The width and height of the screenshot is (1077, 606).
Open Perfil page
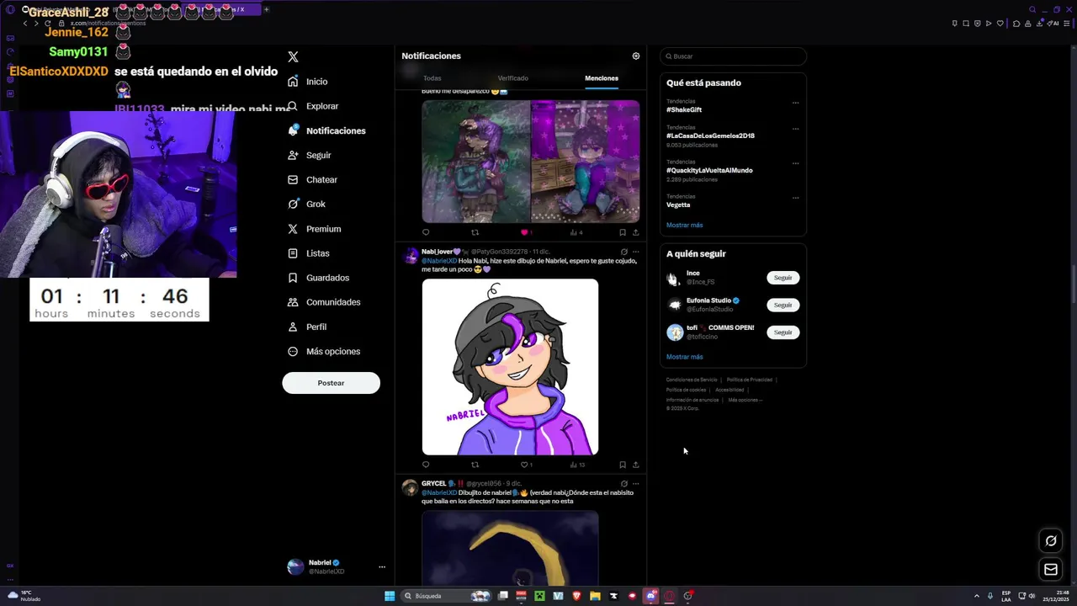[307, 327]
